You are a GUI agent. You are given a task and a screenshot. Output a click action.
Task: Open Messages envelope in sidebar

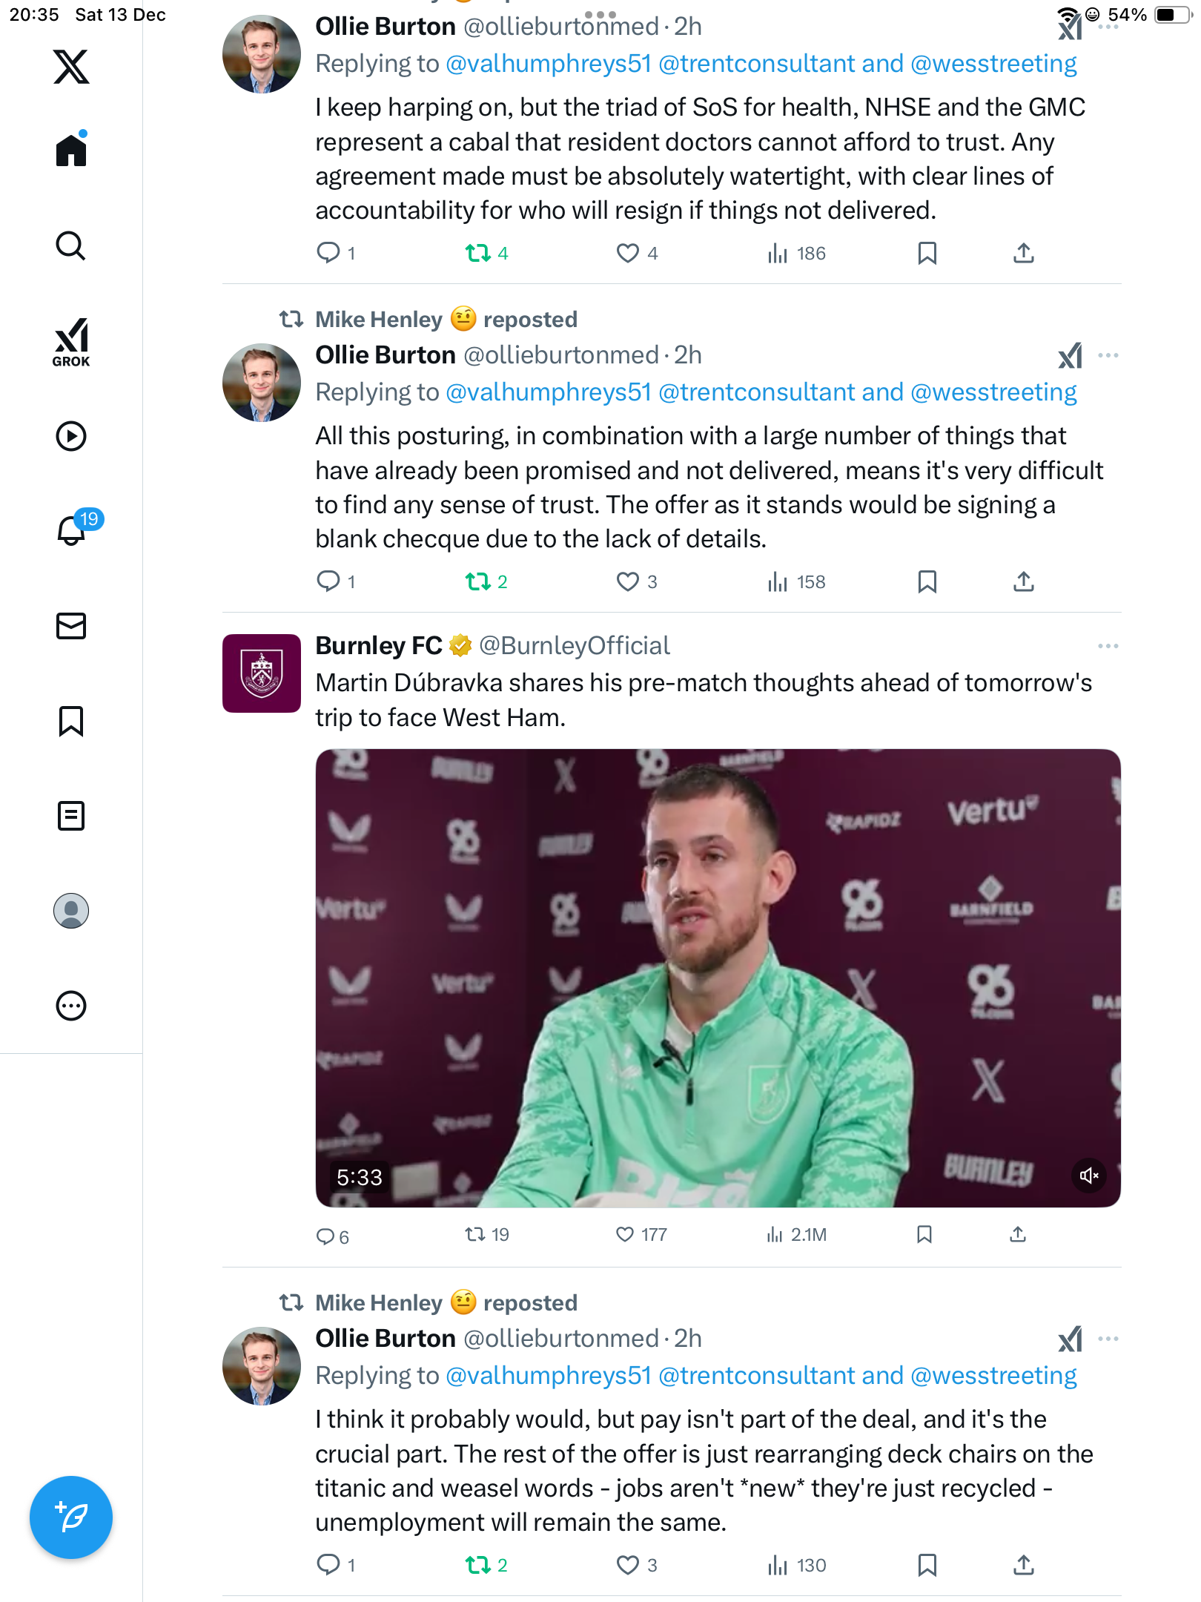pyautogui.click(x=71, y=626)
